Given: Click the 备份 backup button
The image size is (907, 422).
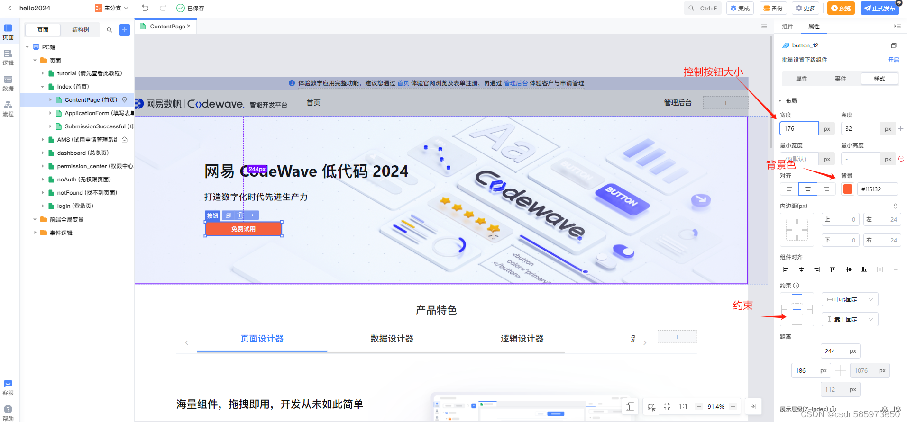Looking at the screenshot, I should click(773, 8).
